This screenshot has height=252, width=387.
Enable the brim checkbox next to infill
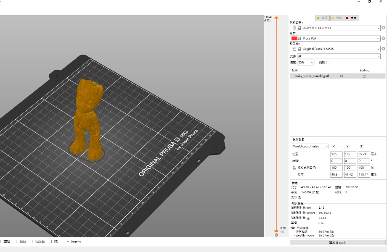click(328, 63)
